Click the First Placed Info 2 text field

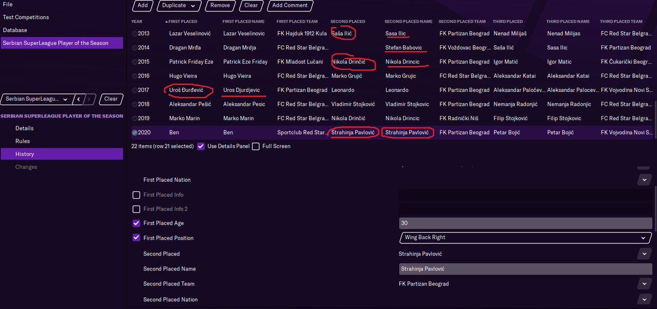tap(526, 209)
